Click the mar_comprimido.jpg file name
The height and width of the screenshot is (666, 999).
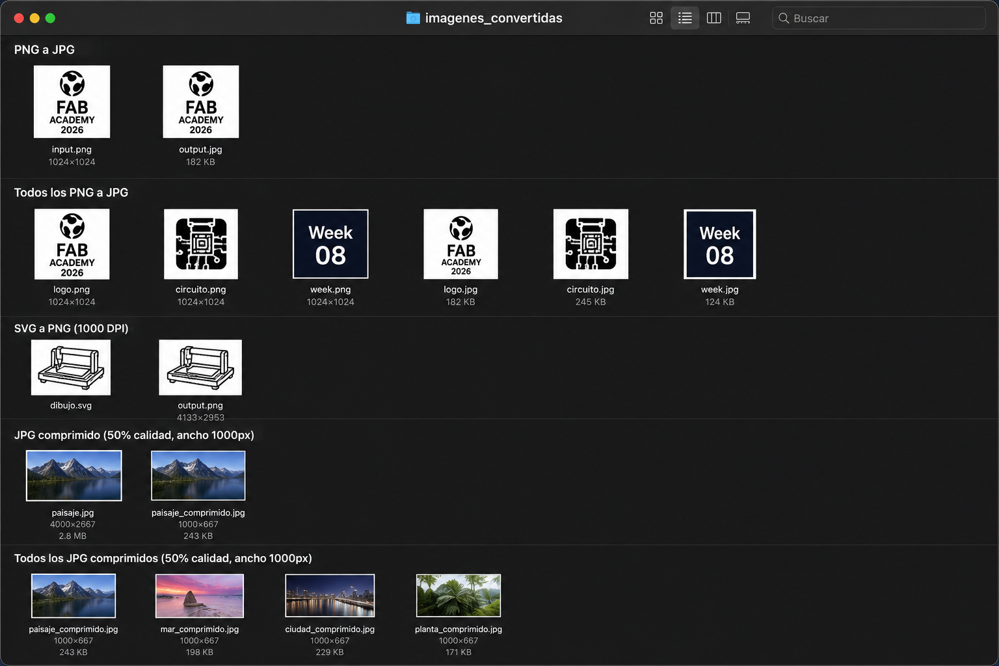(200, 629)
